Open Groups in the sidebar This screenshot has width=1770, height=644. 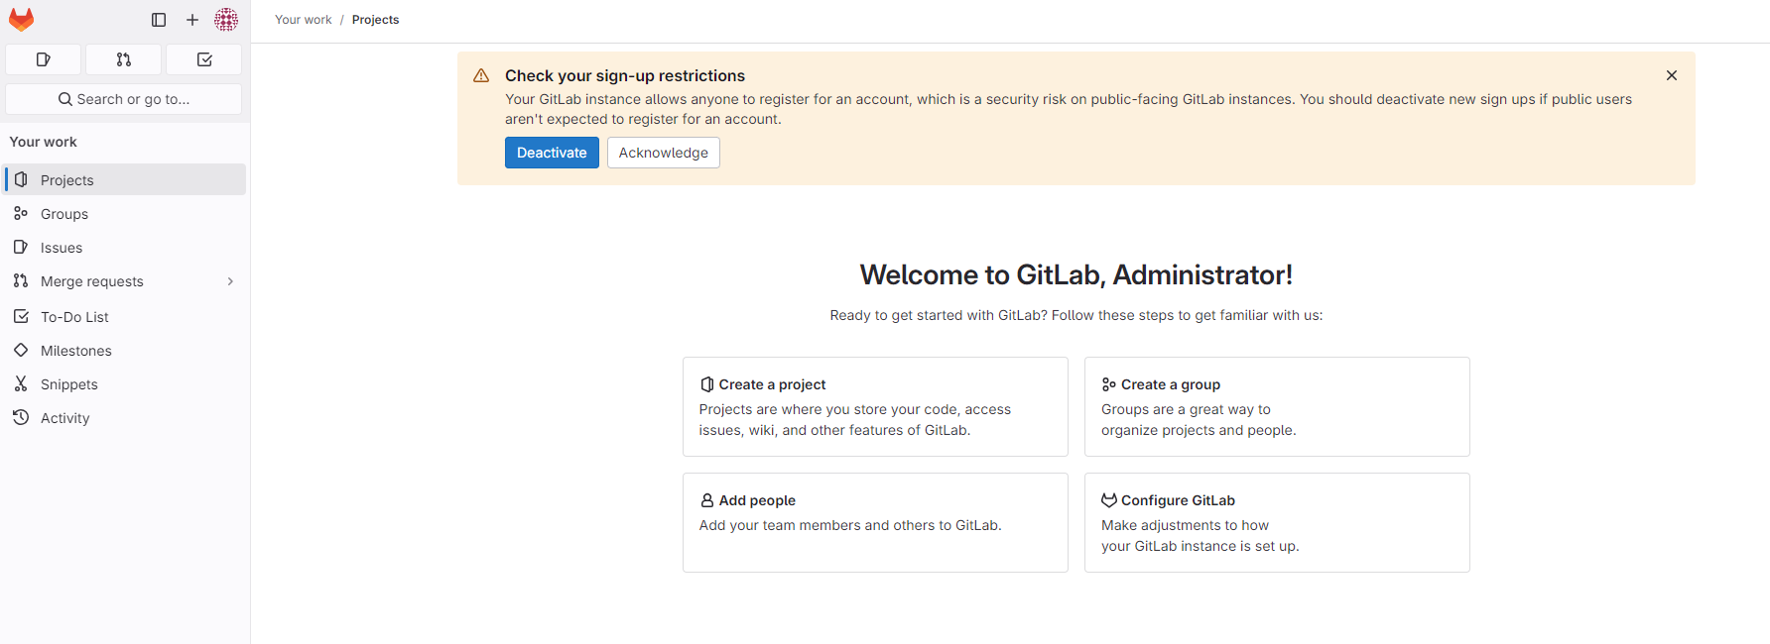[125, 214]
